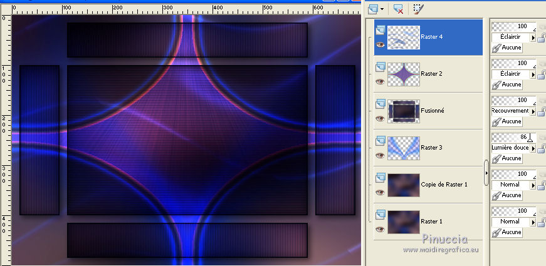
Task: Select the Raster 4 layer thumbnail
Action: [404, 38]
